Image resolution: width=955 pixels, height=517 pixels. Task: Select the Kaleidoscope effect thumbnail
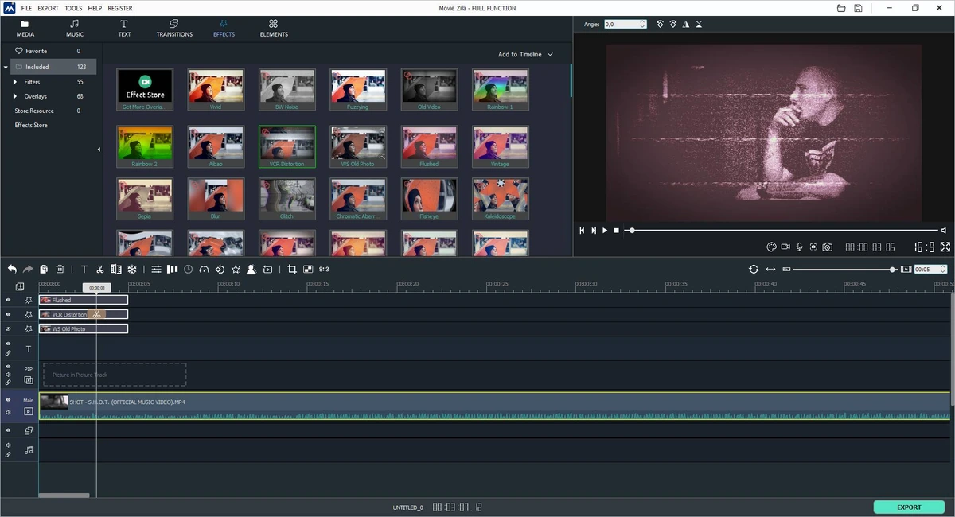501,199
